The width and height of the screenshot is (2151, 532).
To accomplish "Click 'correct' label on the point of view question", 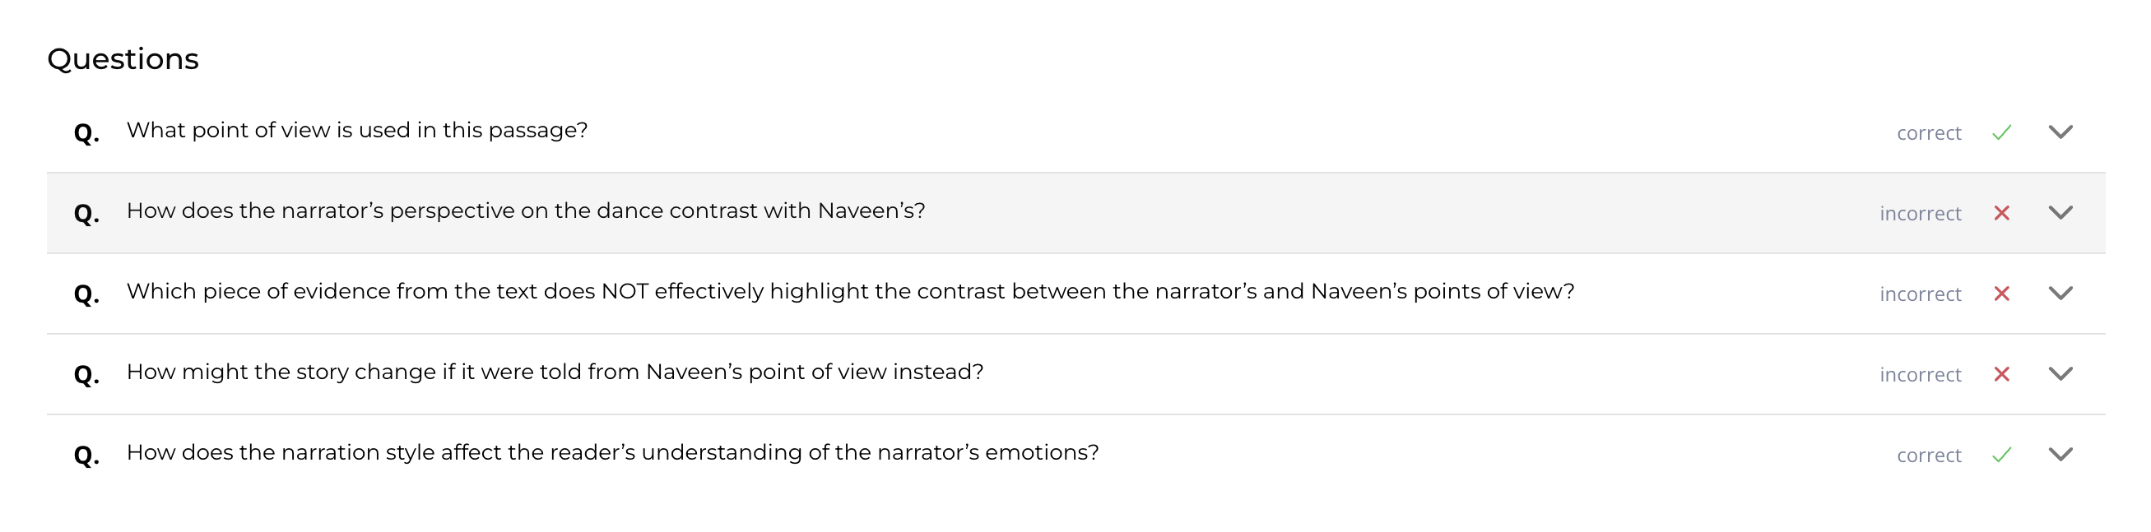I will pos(1928,133).
